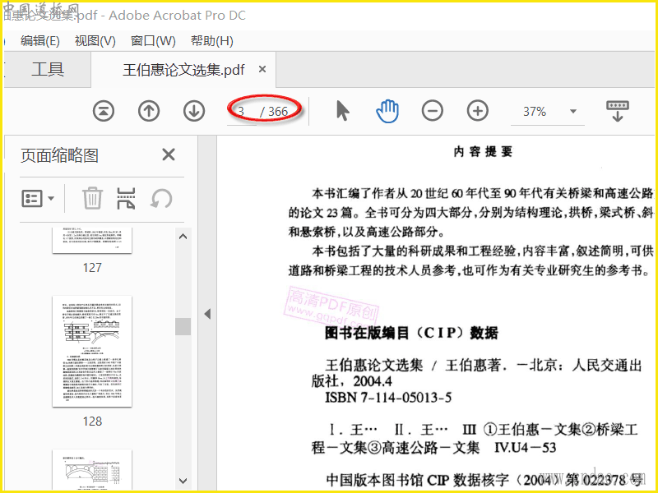Zoom in with plus icon
The image size is (658, 493).
click(478, 111)
